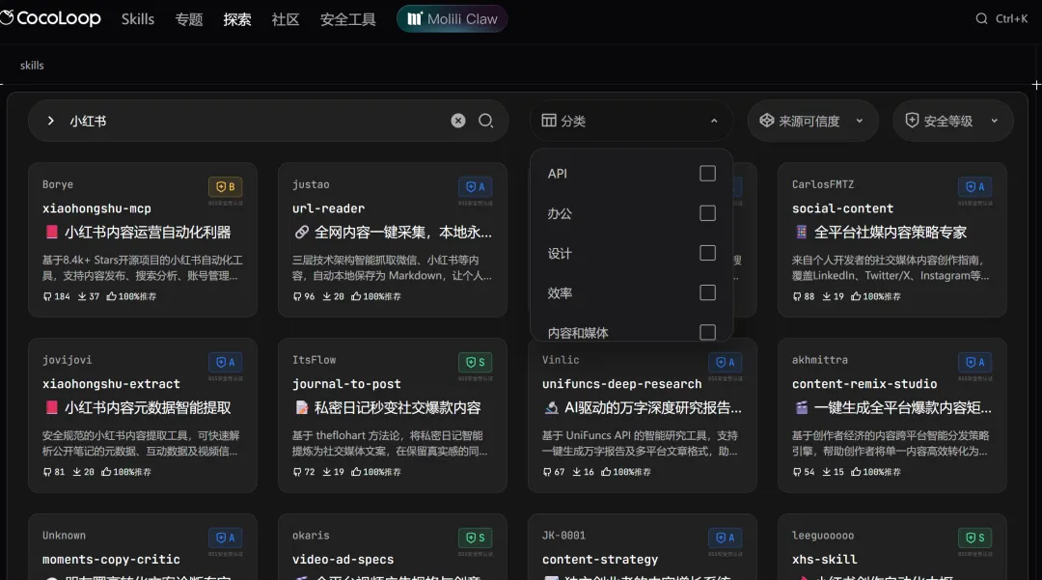Click the S badge on video-ad-specs
Image resolution: width=1042 pixels, height=580 pixels.
click(475, 538)
